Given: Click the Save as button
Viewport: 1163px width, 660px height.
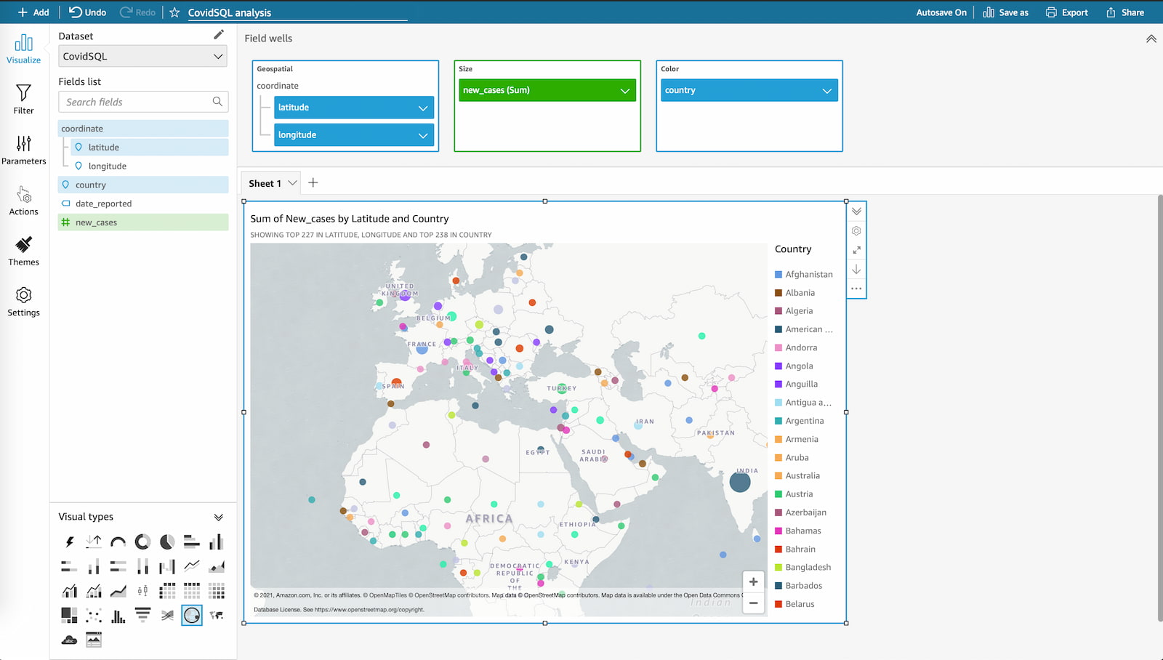Looking at the screenshot, I should coord(1006,12).
